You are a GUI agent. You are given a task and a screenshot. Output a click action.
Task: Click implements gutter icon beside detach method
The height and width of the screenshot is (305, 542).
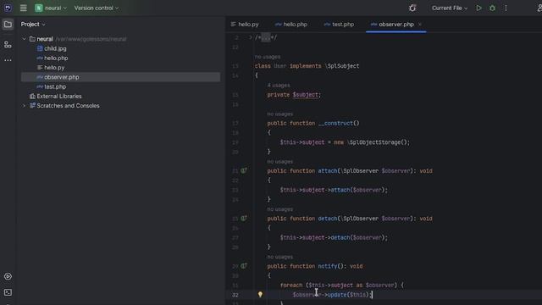click(244, 219)
